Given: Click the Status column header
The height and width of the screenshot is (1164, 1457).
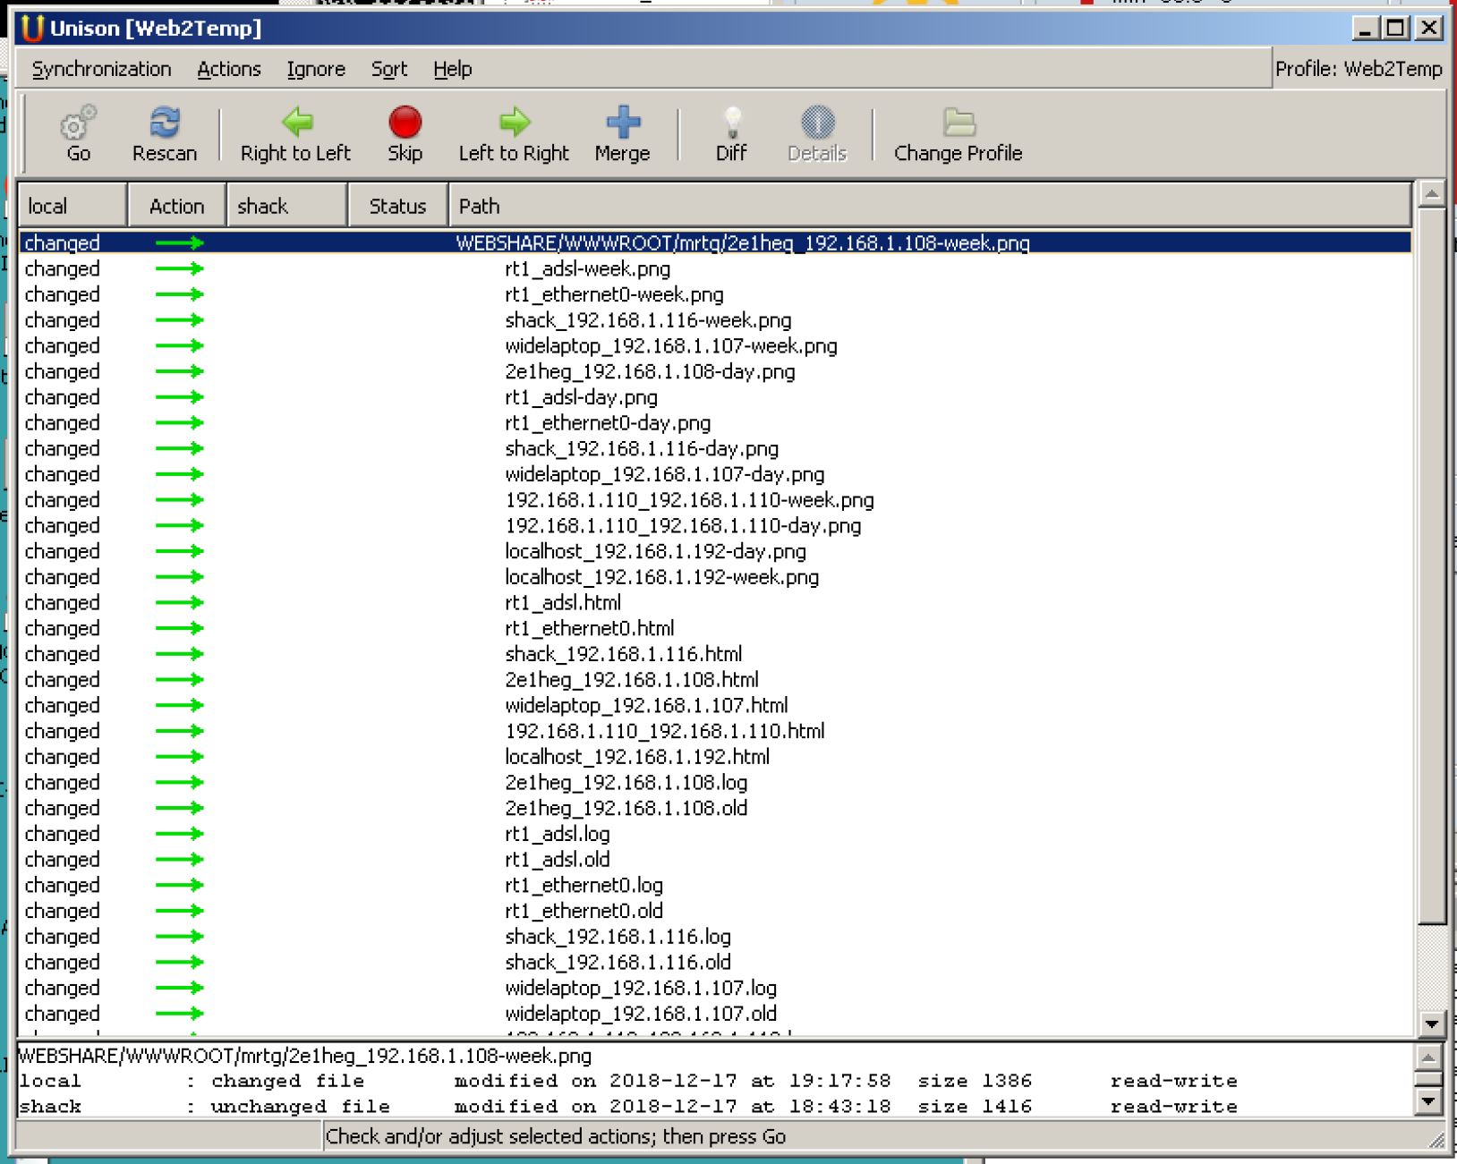Looking at the screenshot, I should click(398, 206).
